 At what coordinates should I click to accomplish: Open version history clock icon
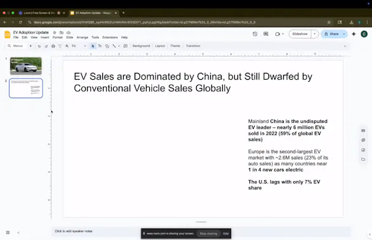click(x=255, y=34)
